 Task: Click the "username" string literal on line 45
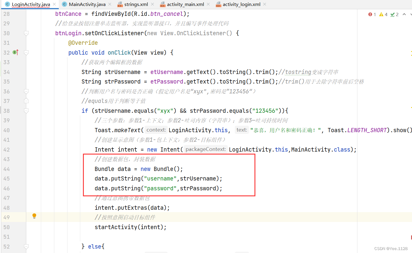pyautogui.click(x=161, y=178)
